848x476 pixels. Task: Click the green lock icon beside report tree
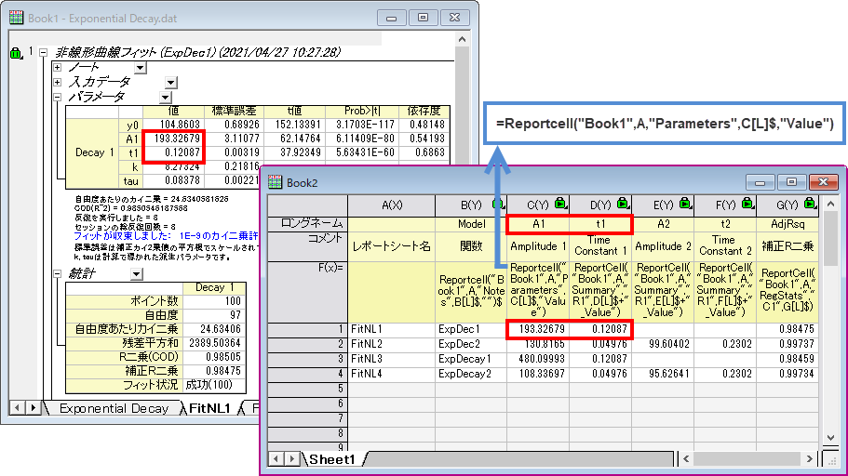coord(16,52)
